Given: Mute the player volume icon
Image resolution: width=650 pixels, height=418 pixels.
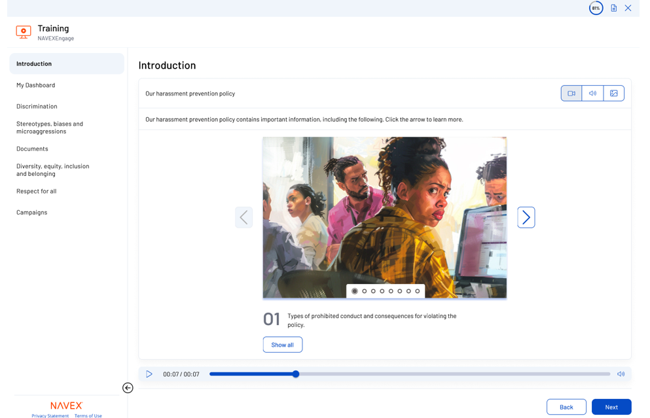Looking at the screenshot, I should pyautogui.click(x=621, y=374).
